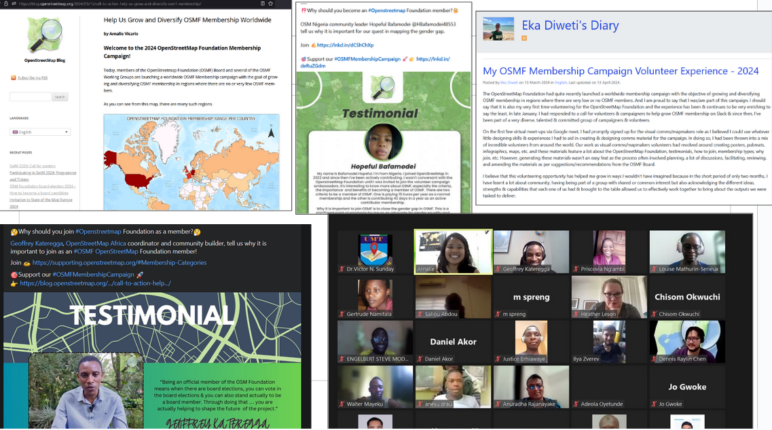Click the muted mic icon beside Jo Gwoke's name label
Screen dimensions: 772x430
tap(655, 404)
